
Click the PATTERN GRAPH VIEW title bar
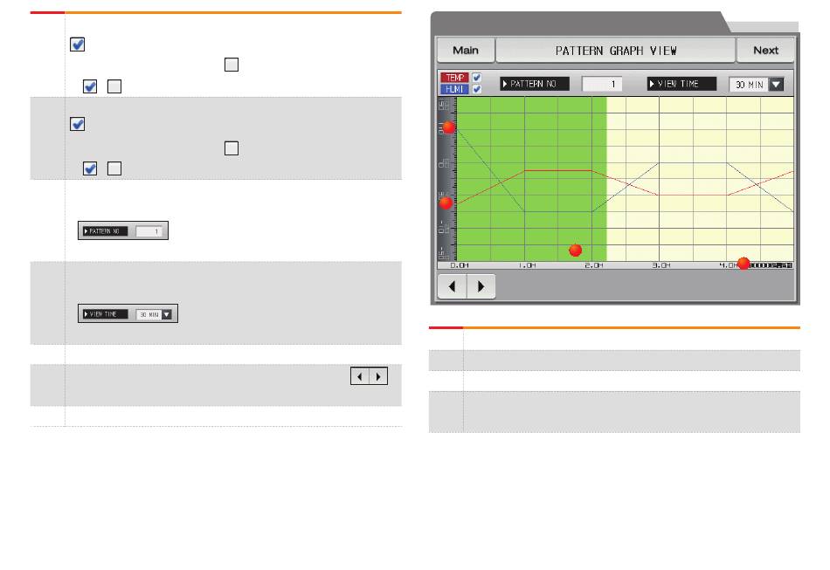click(615, 50)
